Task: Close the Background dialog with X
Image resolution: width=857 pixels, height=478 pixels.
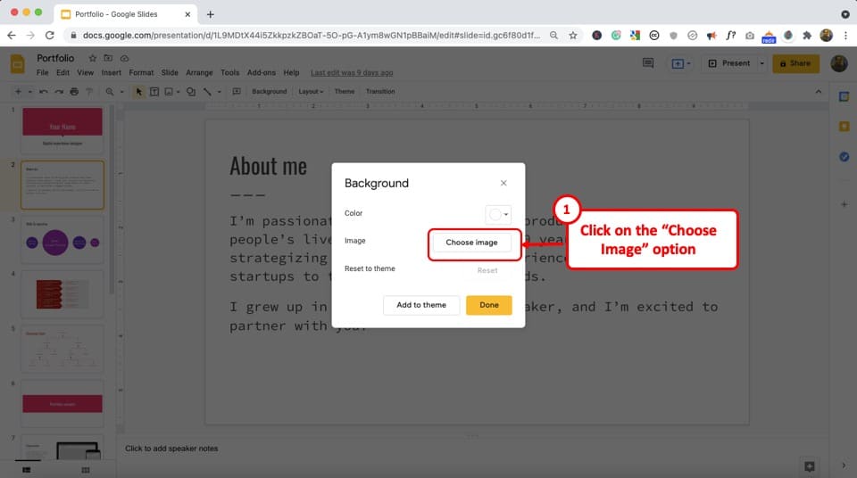Action: coord(503,183)
